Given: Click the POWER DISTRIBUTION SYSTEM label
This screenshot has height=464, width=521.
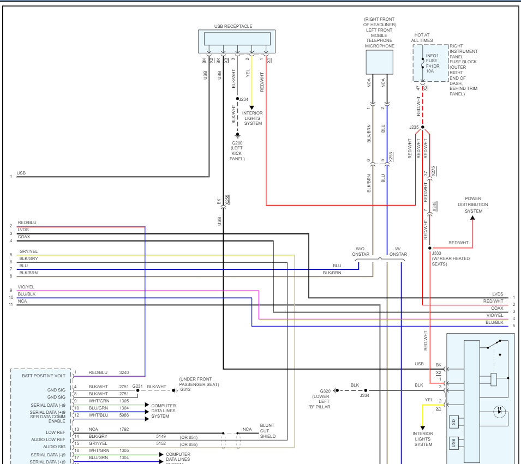Looking at the screenshot, I should [x=473, y=204].
